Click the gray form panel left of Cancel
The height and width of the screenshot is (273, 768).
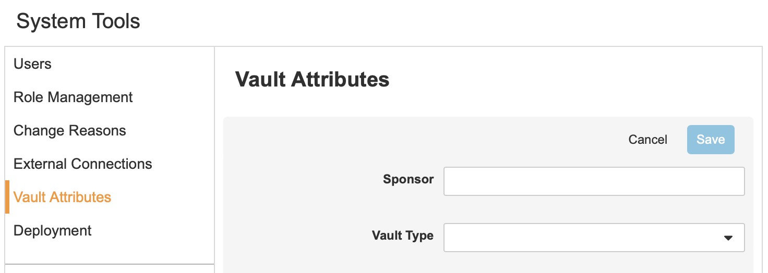point(417,140)
